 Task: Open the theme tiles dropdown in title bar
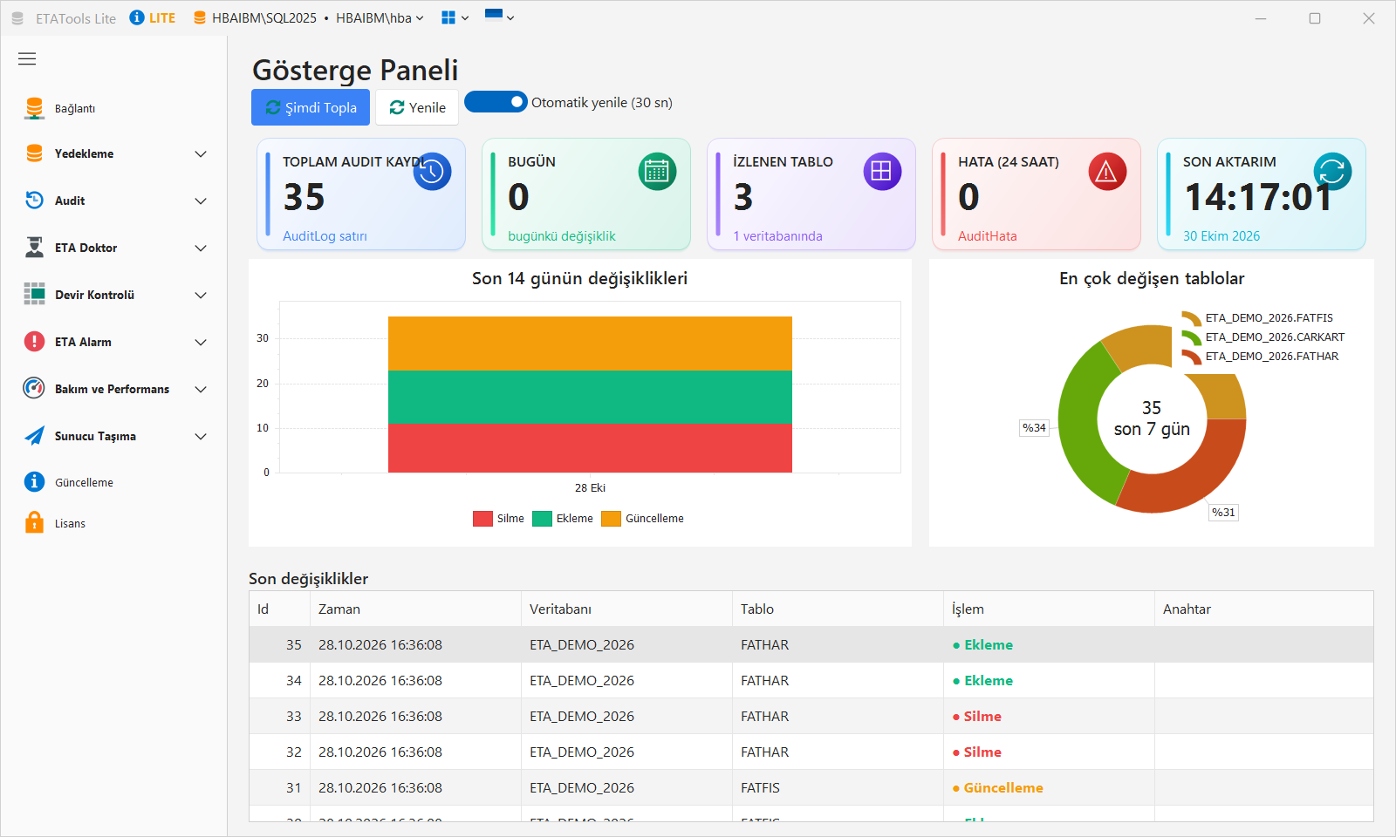point(455,17)
